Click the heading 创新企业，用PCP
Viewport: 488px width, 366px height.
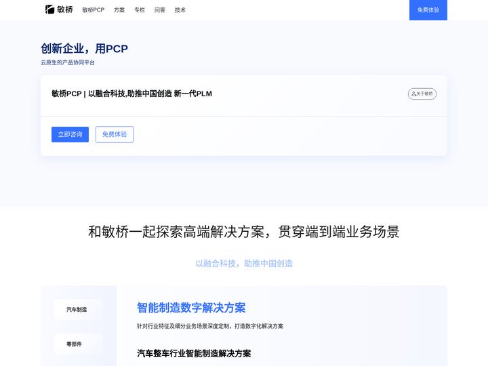(84, 49)
